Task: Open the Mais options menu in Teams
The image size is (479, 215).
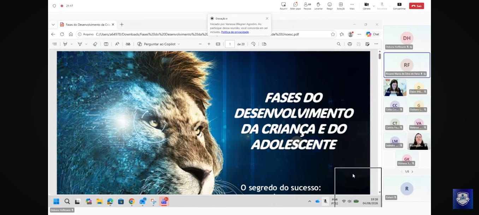Action: 352,6
